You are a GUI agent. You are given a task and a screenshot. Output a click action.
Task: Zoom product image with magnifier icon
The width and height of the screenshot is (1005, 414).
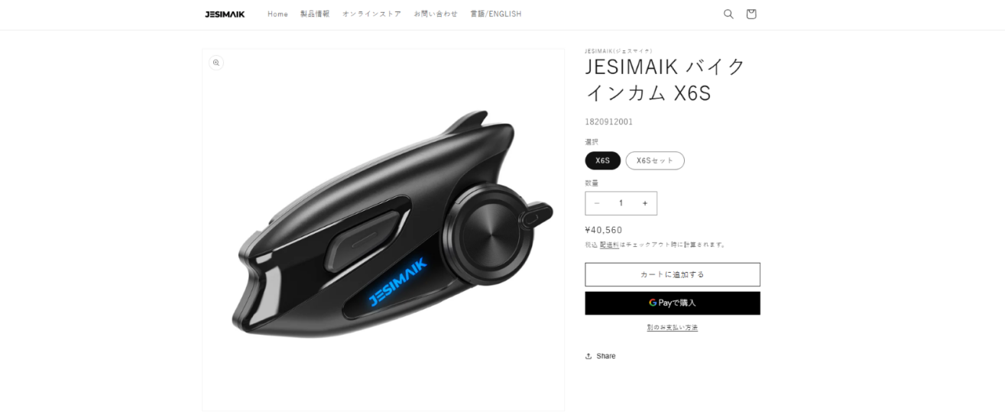point(216,63)
